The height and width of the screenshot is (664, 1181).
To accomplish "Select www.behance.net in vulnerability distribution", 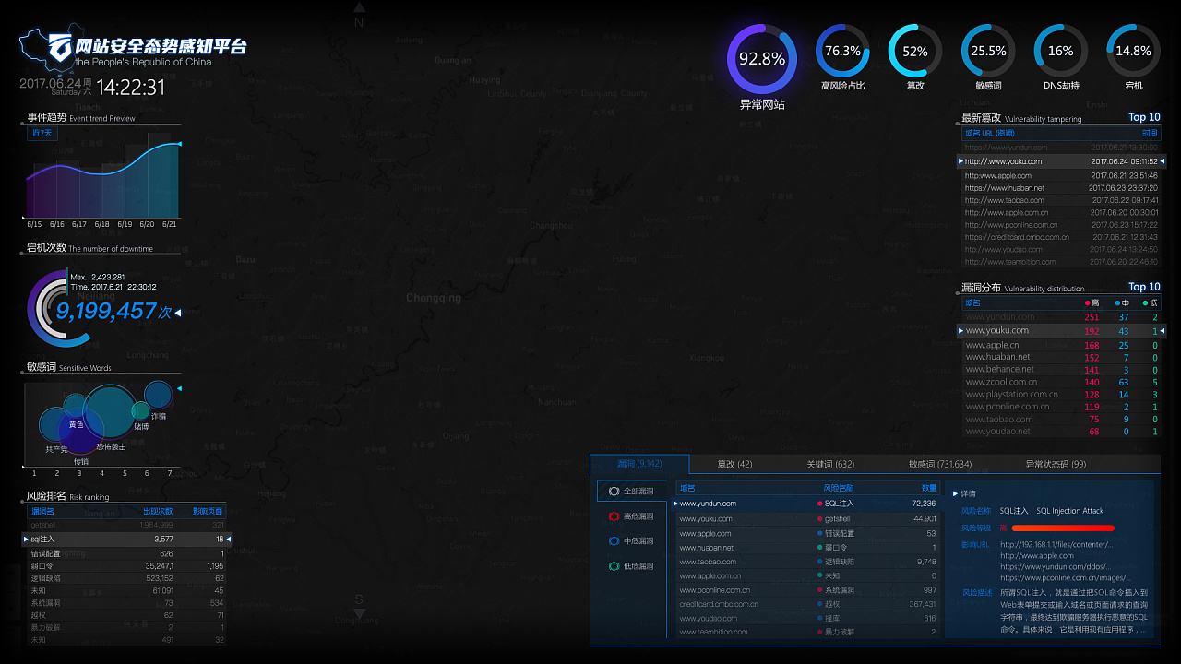I will [x=1060, y=369].
